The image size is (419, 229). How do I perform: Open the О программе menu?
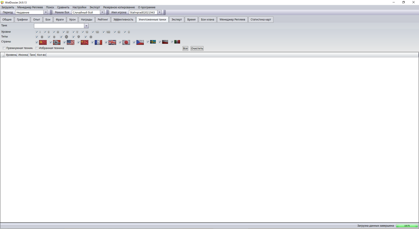pyautogui.click(x=147, y=7)
